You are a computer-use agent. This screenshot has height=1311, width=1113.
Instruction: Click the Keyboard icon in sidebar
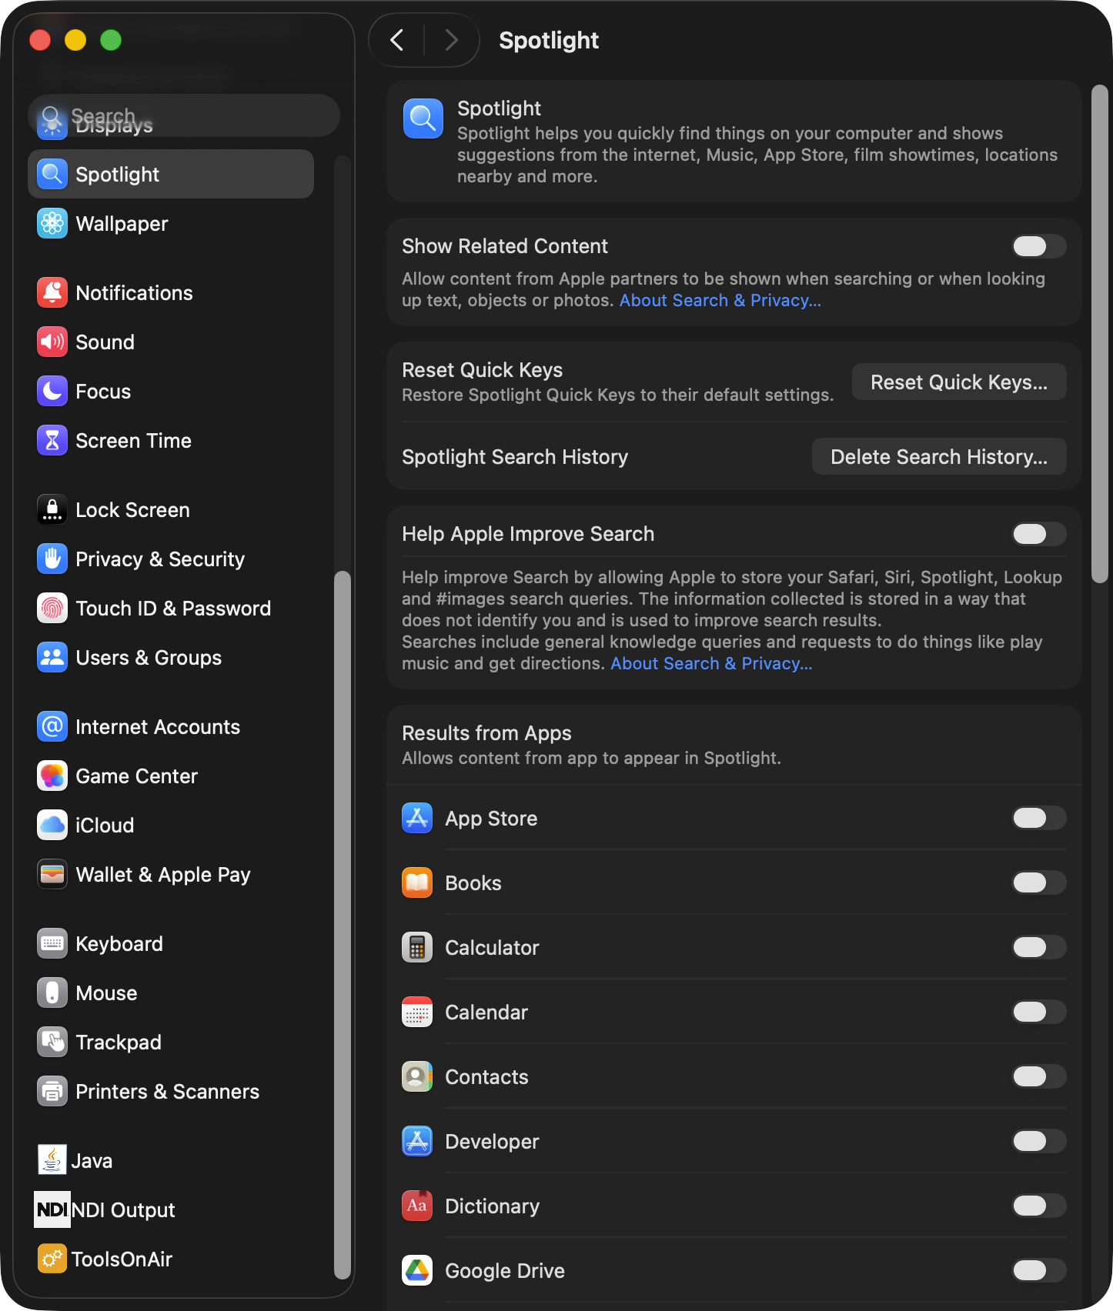coord(52,944)
